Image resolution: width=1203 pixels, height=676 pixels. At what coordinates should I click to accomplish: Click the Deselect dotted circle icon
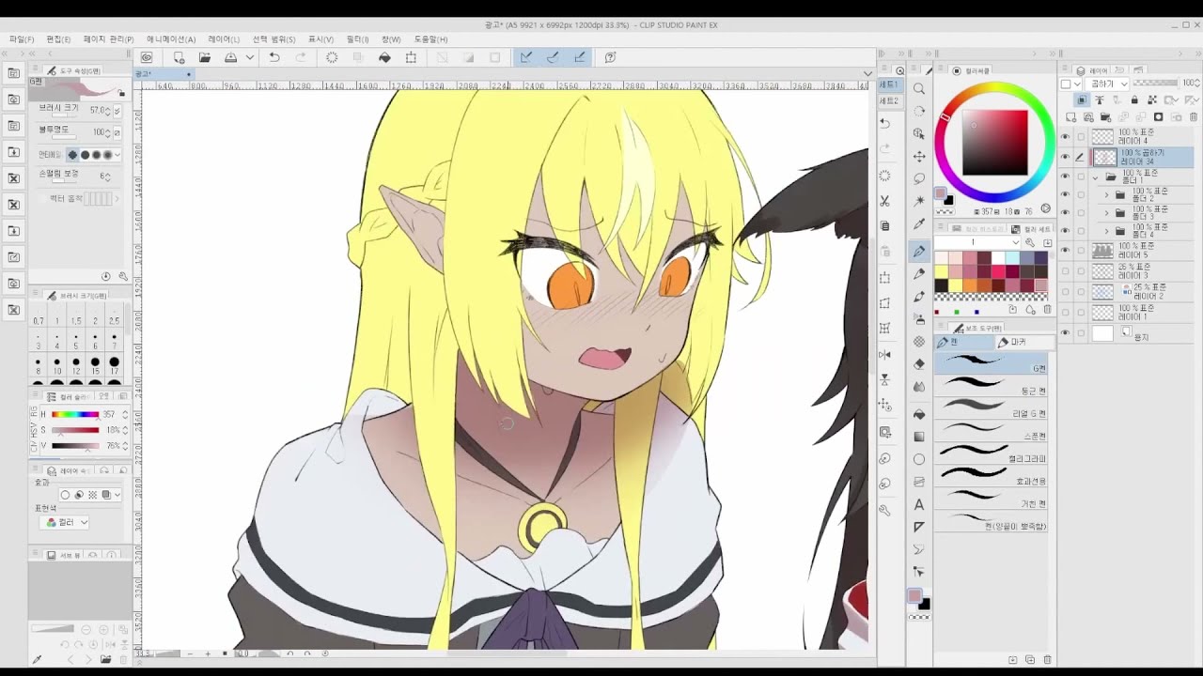pyautogui.click(x=332, y=57)
